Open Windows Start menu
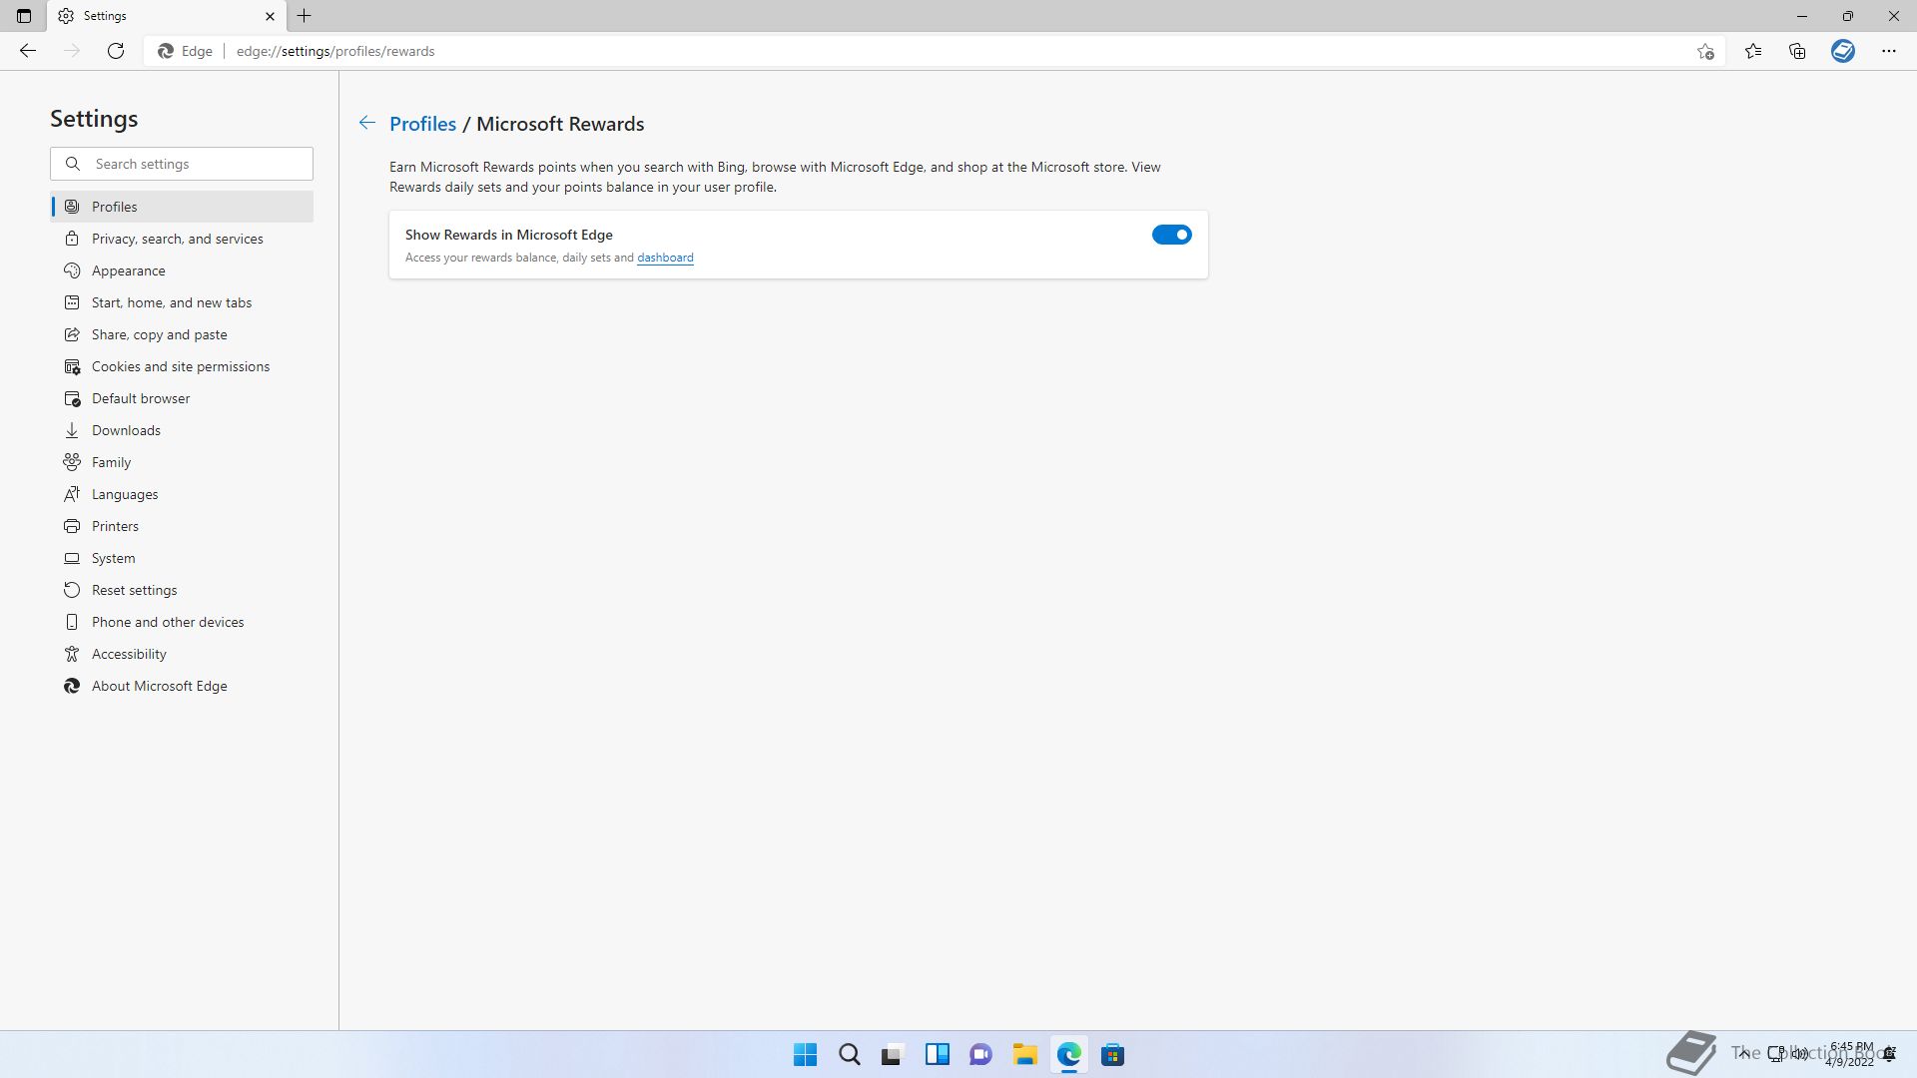 (805, 1054)
